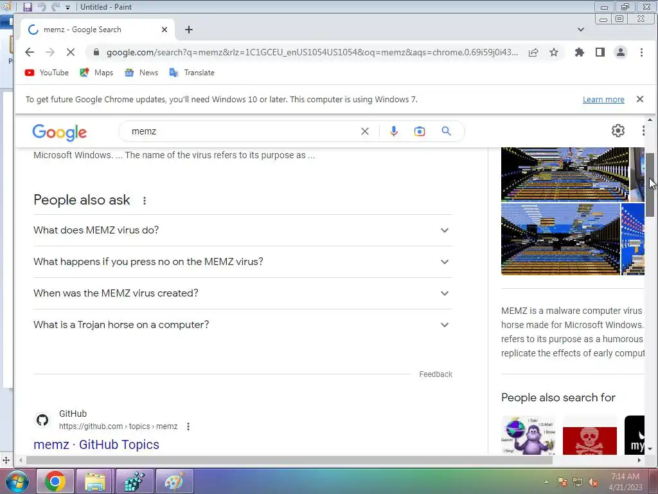Open the tab search dropdown arrow
The width and height of the screenshot is (658, 494).
pos(581,30)
